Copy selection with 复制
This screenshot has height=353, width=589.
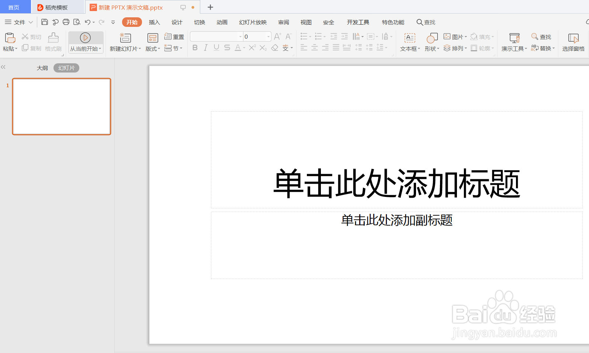tap(32, 48)
